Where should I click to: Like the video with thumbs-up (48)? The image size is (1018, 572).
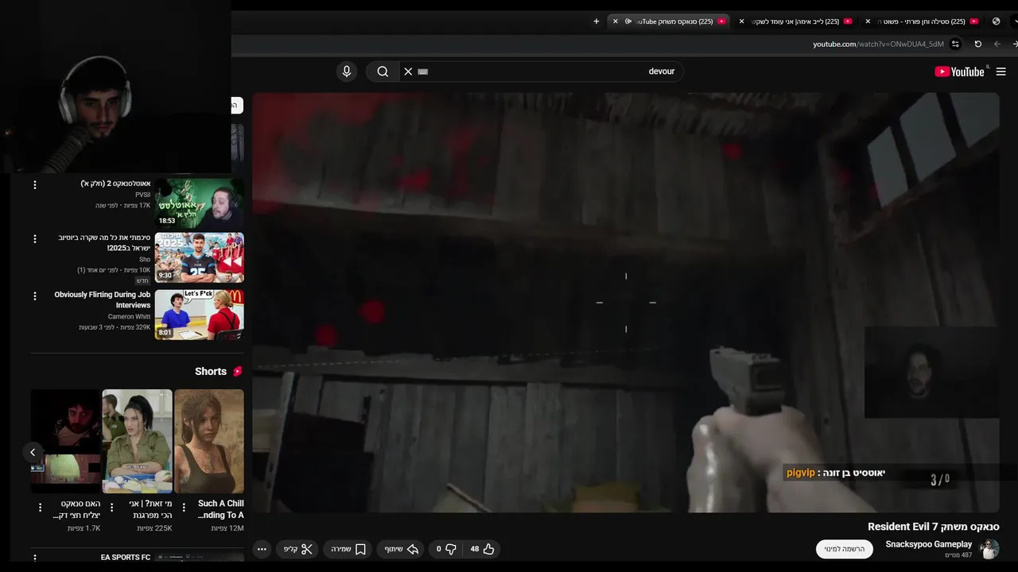482,549
